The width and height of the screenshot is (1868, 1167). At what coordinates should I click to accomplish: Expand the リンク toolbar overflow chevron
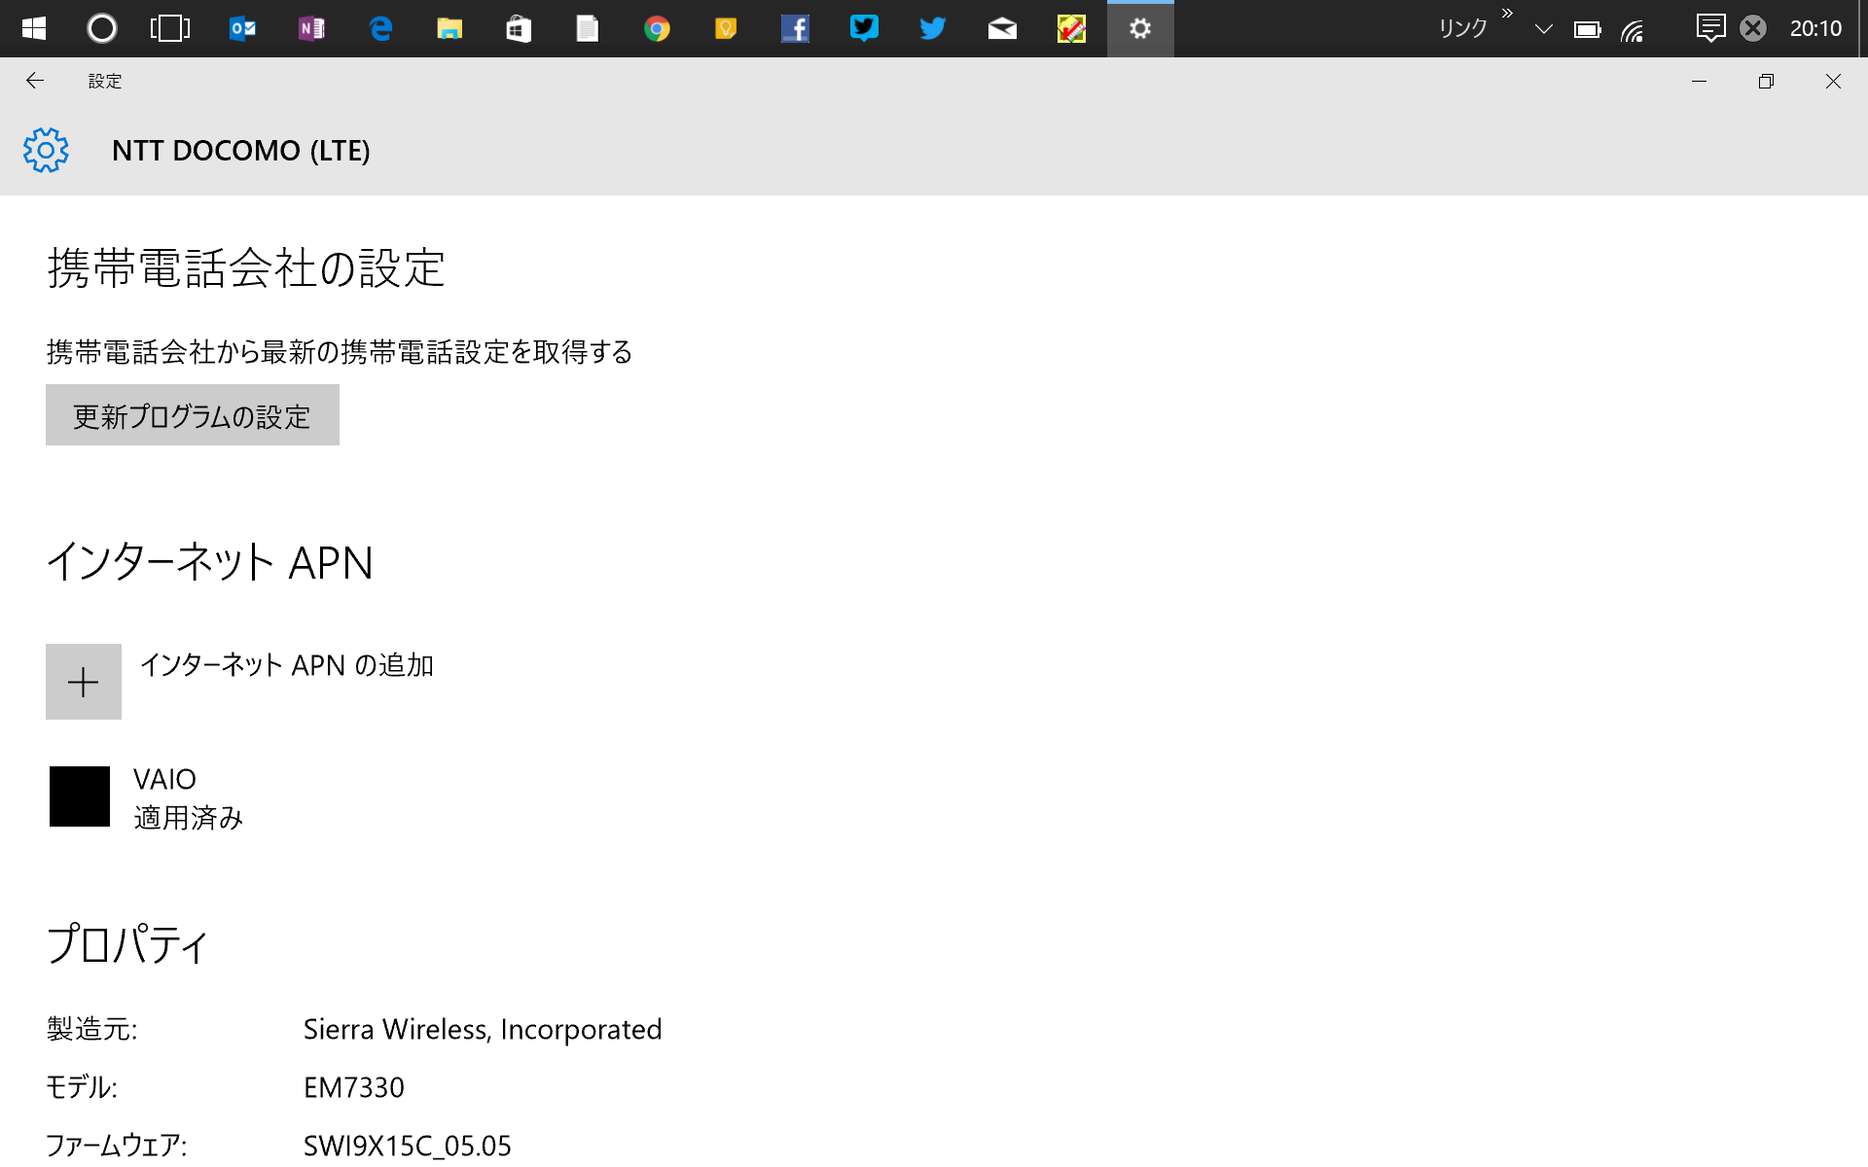[1507, 14]
